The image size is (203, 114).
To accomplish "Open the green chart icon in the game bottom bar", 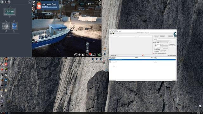I will 99,55.
